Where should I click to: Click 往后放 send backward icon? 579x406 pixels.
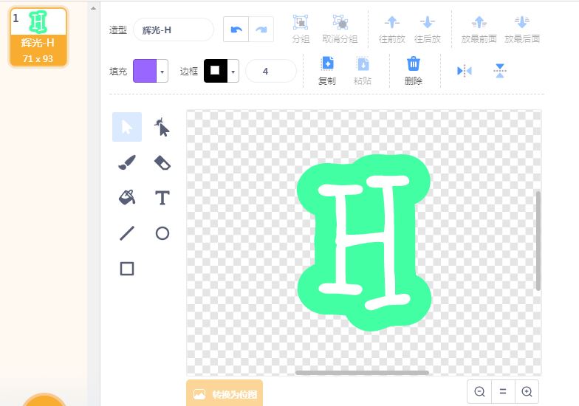coord(427,22)
